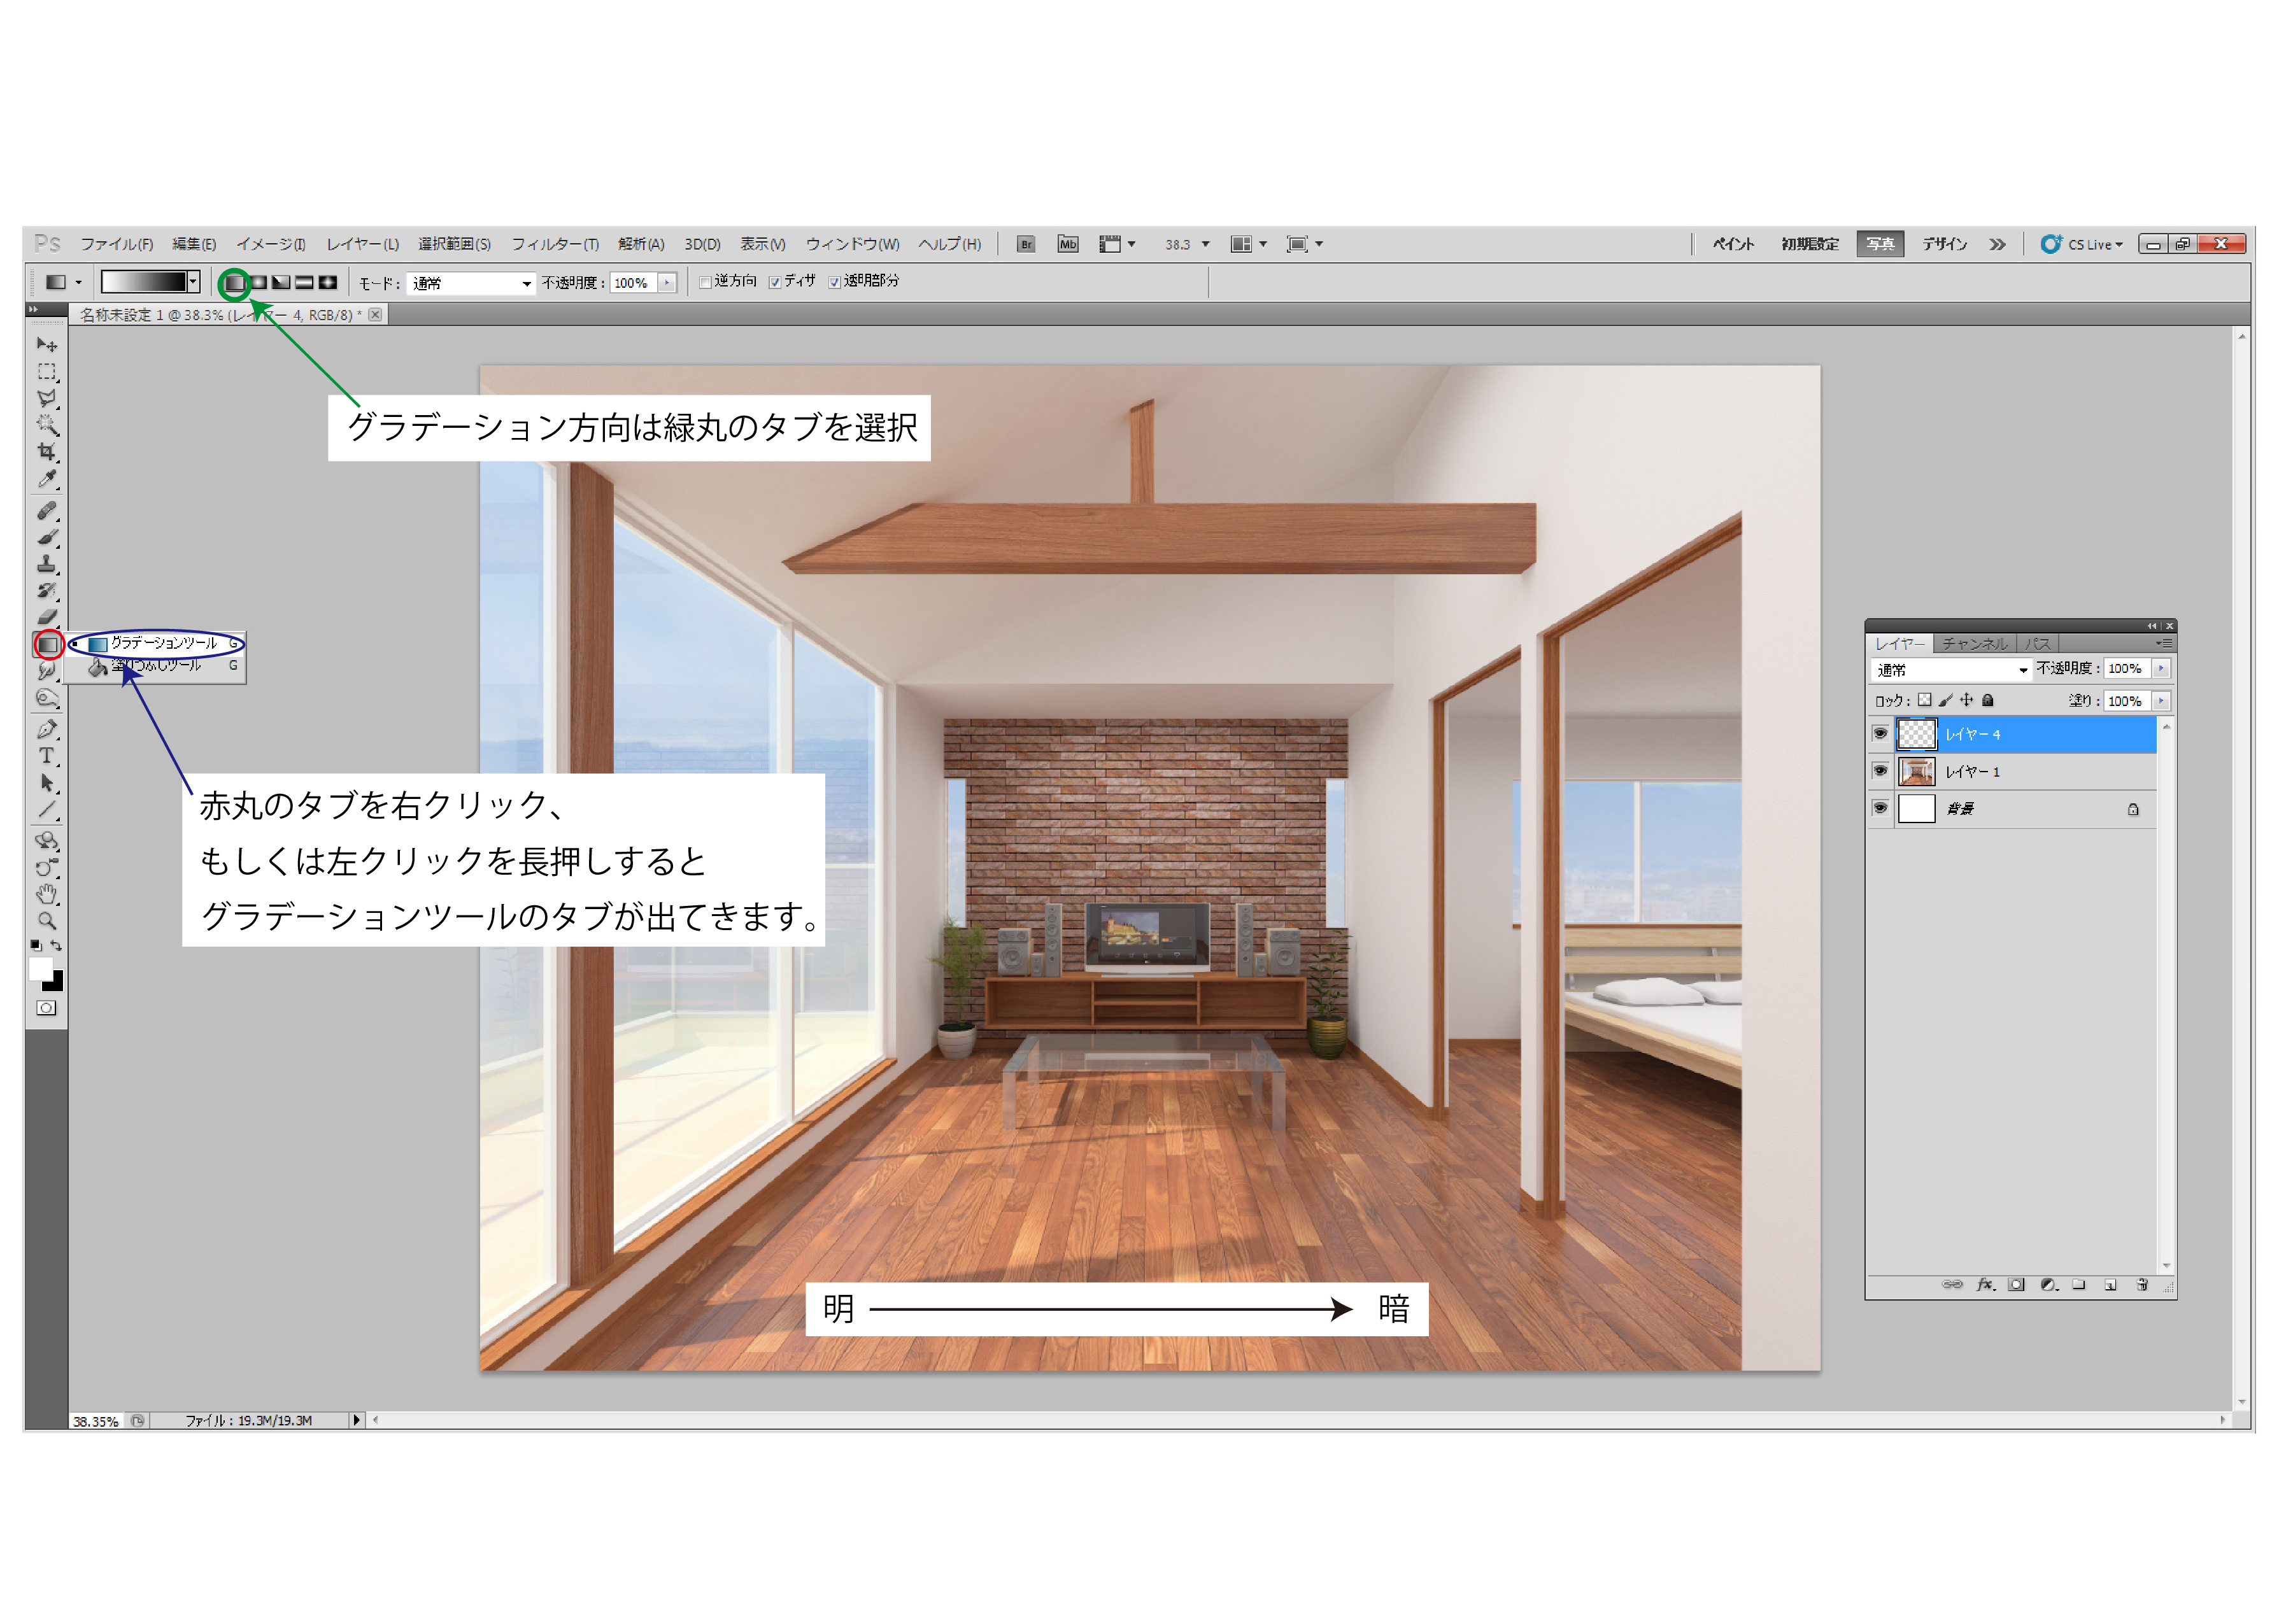Select the Crop tool

pyautogui.click(x=46, y=452)
